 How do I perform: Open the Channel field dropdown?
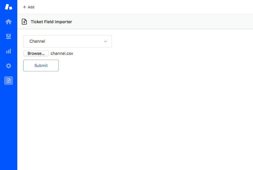click(68, 41)
